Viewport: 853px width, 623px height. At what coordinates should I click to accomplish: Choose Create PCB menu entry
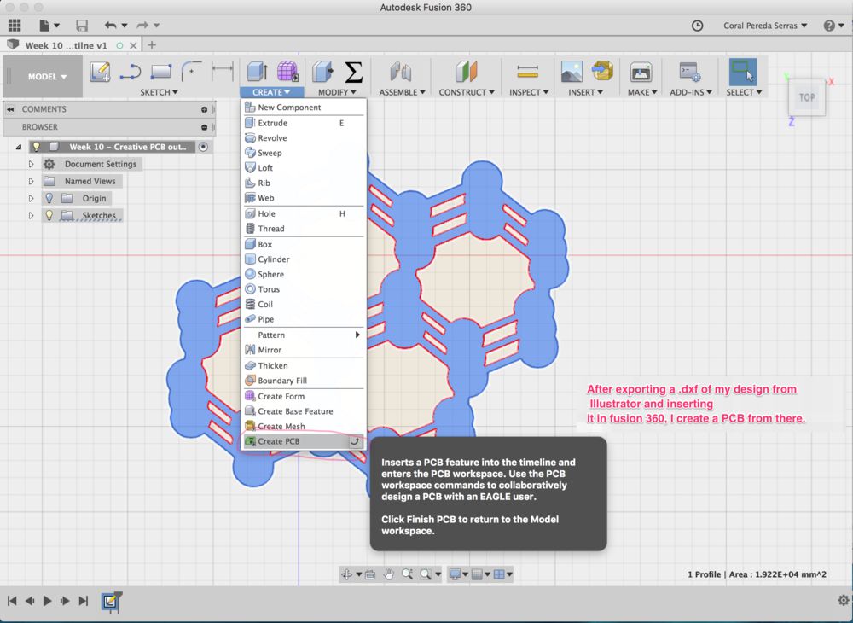304,441
